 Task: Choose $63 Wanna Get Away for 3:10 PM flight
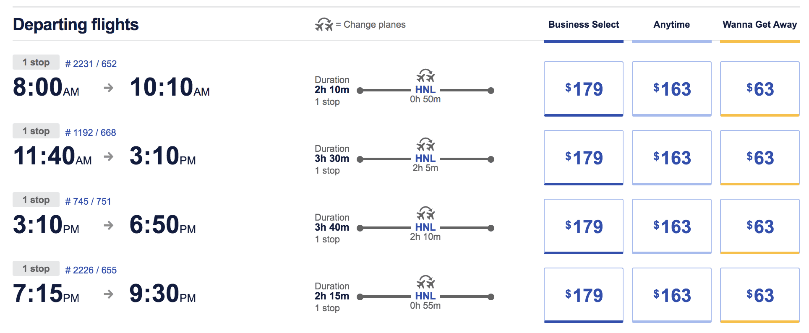tap(760, 226)
